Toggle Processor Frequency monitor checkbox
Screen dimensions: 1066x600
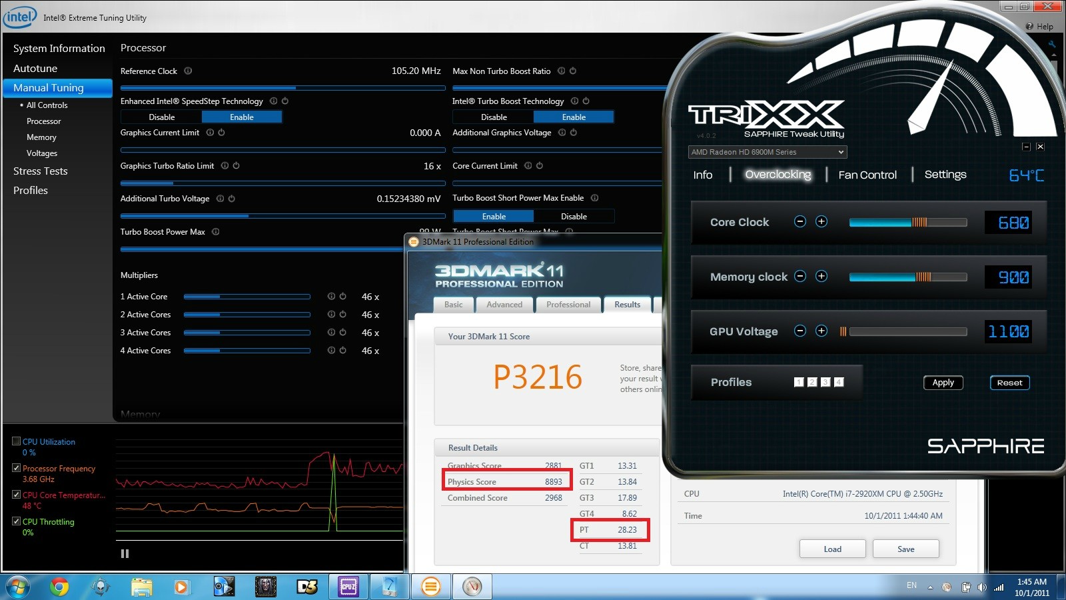pyautogui.click(x=16, y=468)
